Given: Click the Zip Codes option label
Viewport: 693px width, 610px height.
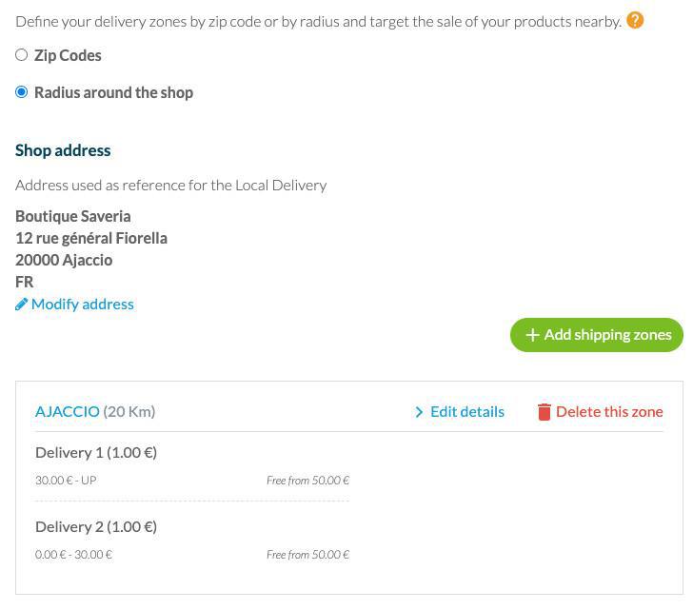Looking at the screenshot, I should tap(68, 55).
